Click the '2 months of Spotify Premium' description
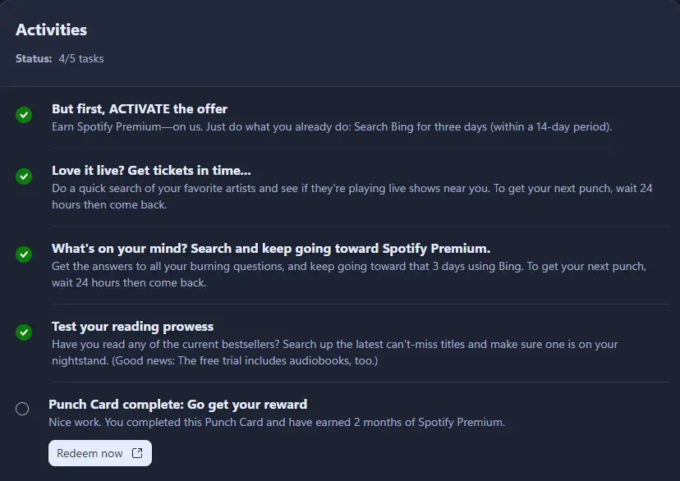The image size is (680, 481). [x=277, y=422]
